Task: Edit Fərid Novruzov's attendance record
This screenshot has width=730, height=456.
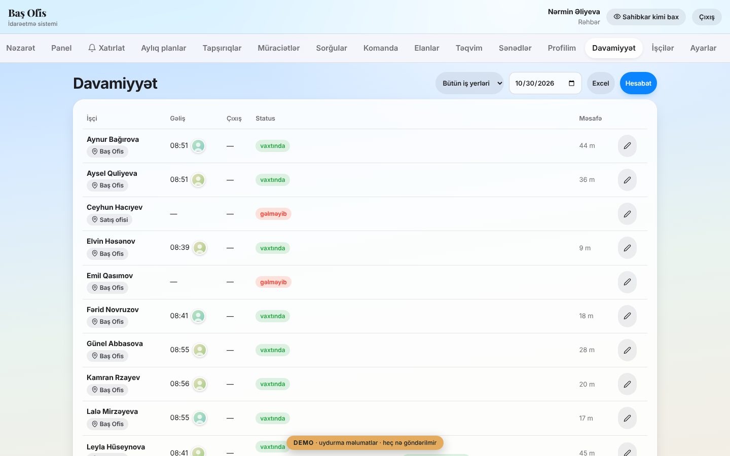Action: pos(627,316)
